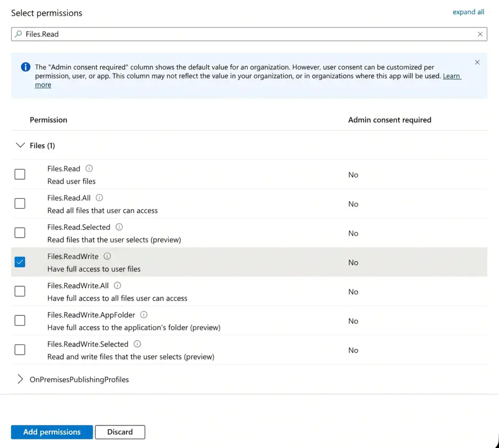This screenshot has height=448, width=499.
Task: Click the Admin consent required column header
Action: click(389, 120)
